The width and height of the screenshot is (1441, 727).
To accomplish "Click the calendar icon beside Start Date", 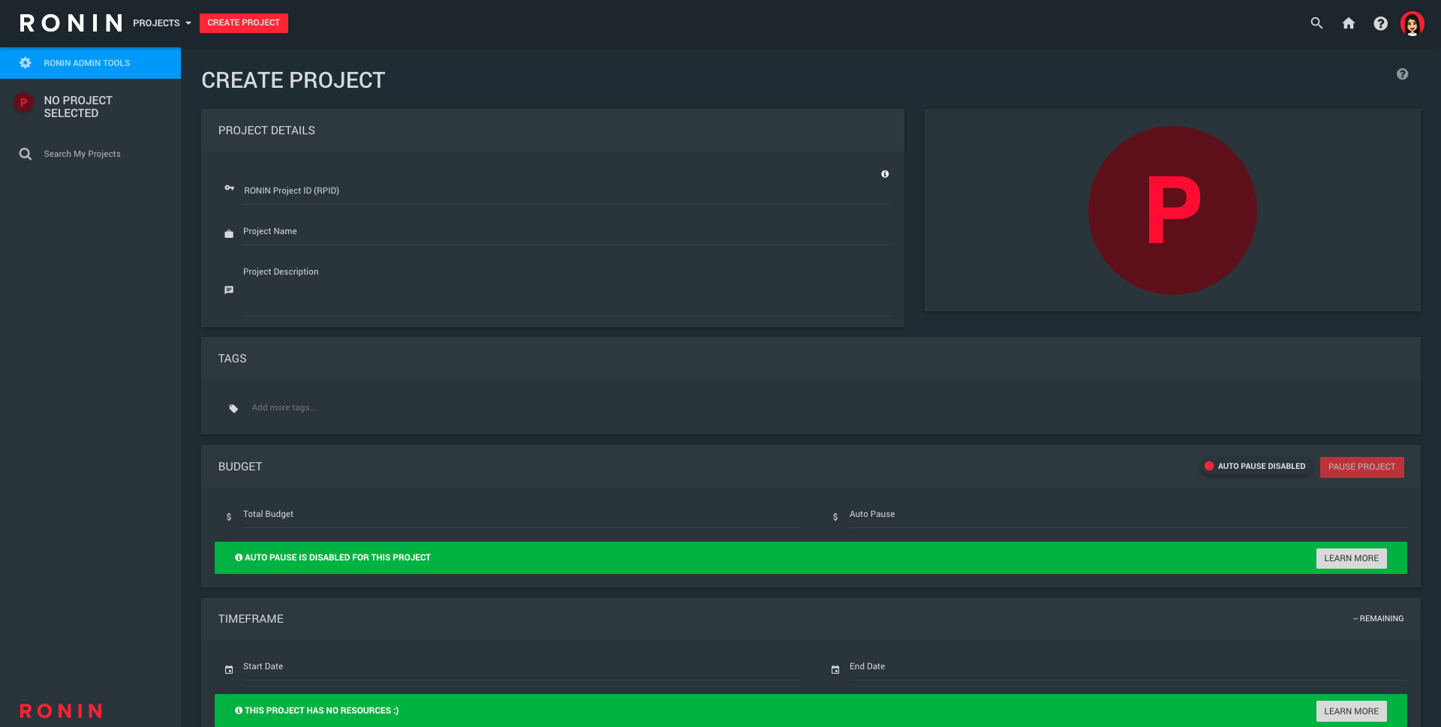I will point(229,669).
